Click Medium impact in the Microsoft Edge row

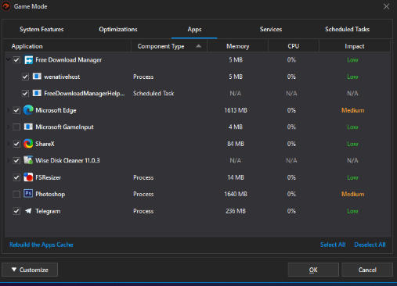tap(352, 110)
